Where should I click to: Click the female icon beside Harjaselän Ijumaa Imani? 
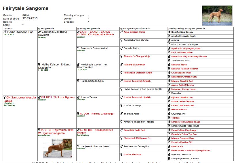click(78, 146)
